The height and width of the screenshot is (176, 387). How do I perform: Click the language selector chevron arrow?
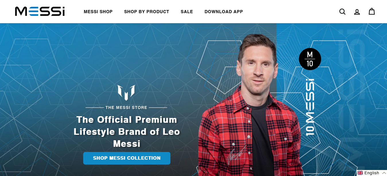384,173
